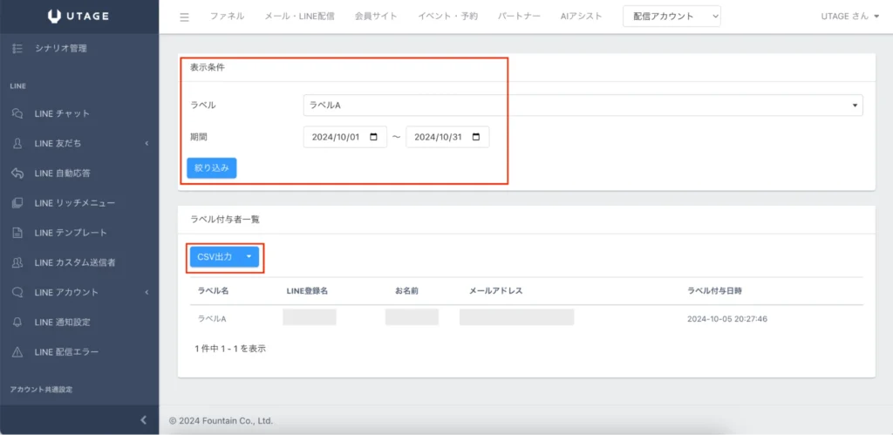Open the AIアシスト menu
Screen dimensions: 893x435
point(581,17)
